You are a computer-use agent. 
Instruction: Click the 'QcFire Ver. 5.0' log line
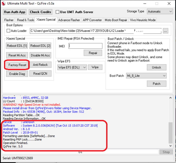click(13, 146)
